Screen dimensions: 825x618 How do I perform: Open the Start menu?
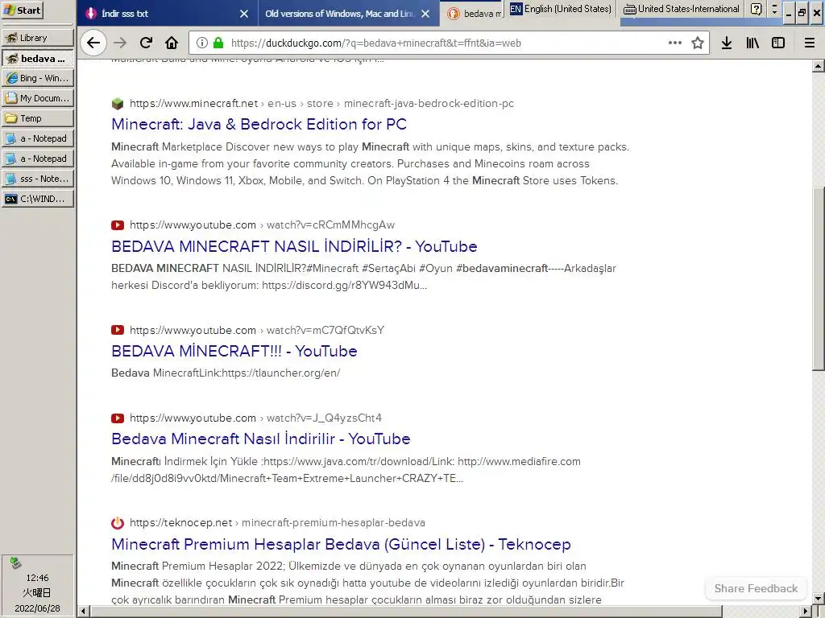tap(22, 10)
